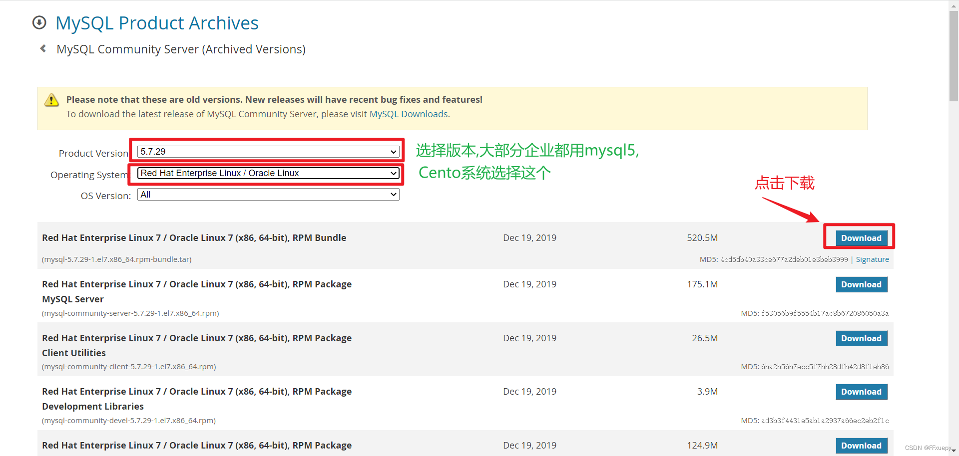The image size is (959, 456).
Task: Select the filename mysql-5.7.29-1.el7.x86_64.rpm-bundle.tar text
Action: pos(117,259)
